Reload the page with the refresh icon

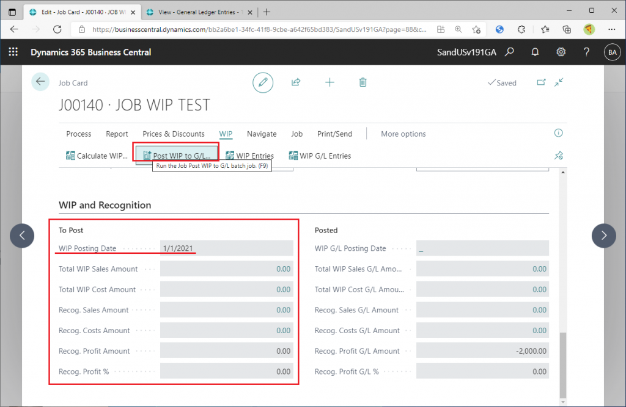click(x=57, y=29)
